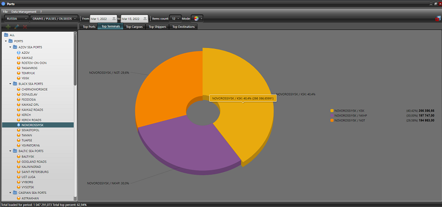Open the GRAINS / PULSES / OILSEEDS dropdown
The height and width of the screenshot is (207, 442).
pos(54,19)
